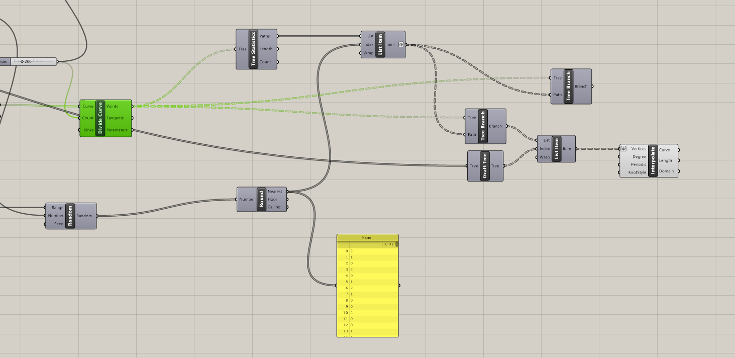Click the Path input of the Tree Branch feeding List Item
The width and height of the screenshot is (735, 358).
(472, 134)
